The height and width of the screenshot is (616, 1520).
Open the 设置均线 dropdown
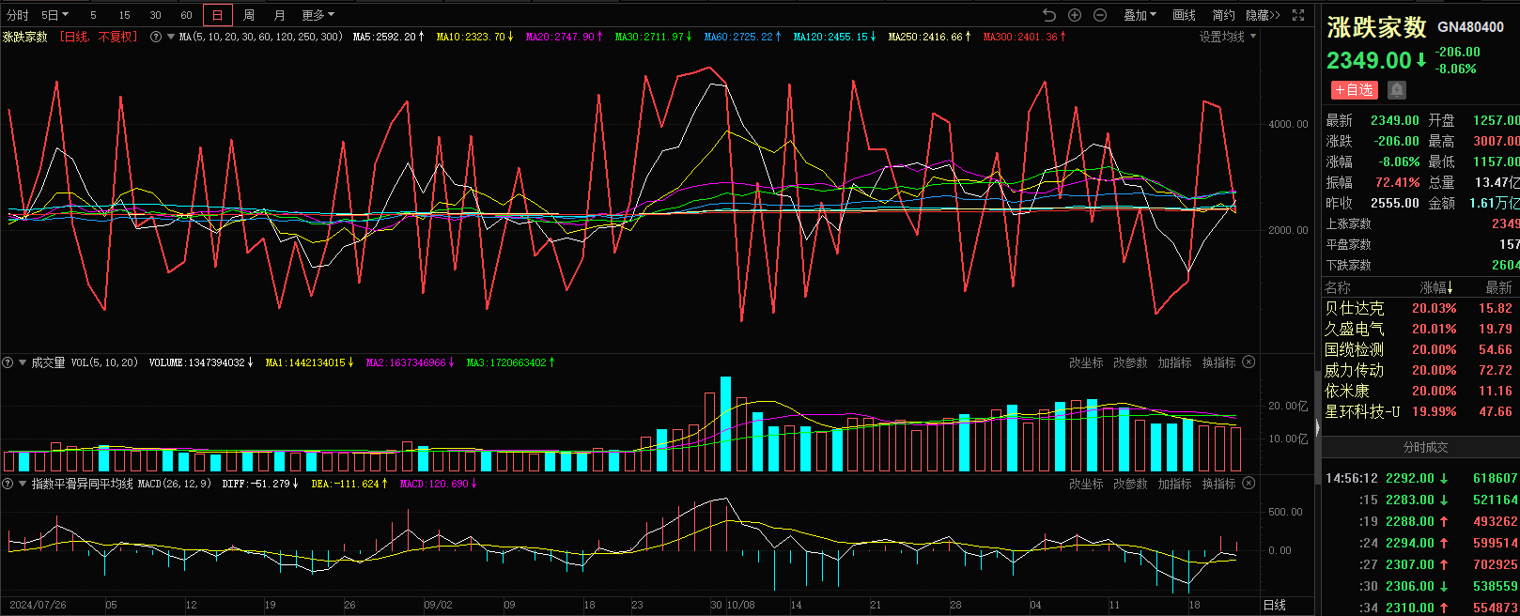click(x=1227, y=37)
